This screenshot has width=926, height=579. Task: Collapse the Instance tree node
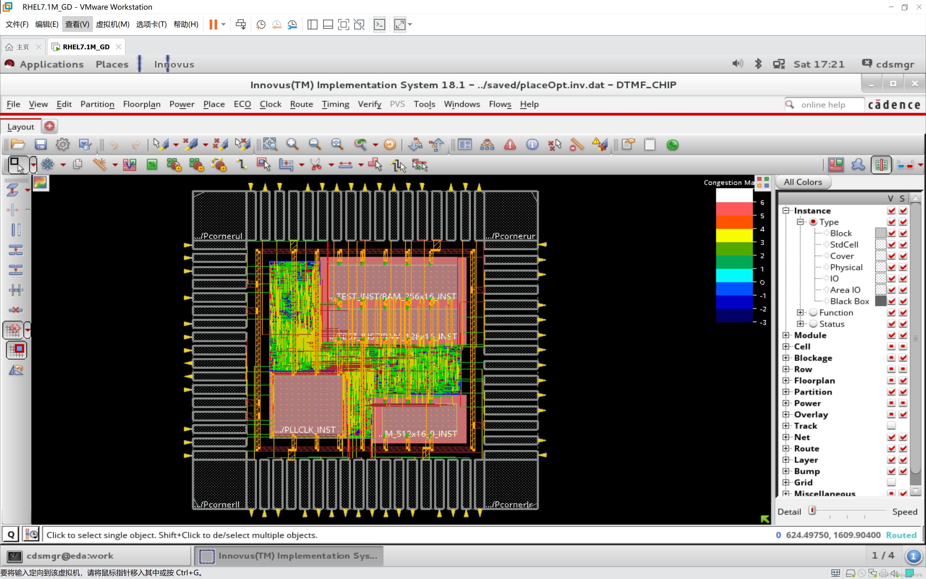pyautogui.click(x=786, y=211)
